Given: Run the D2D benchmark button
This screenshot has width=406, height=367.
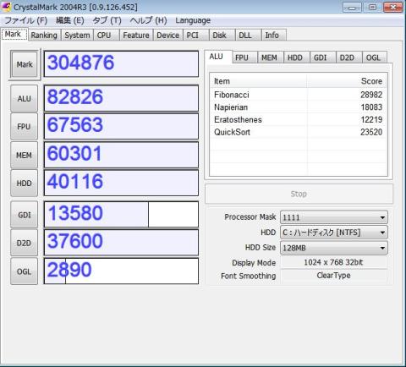Looking at the screenshot, I should click(x=24, y=243).
